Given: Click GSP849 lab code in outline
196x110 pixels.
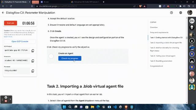Looking at the screenshot, I should [153, 22].
